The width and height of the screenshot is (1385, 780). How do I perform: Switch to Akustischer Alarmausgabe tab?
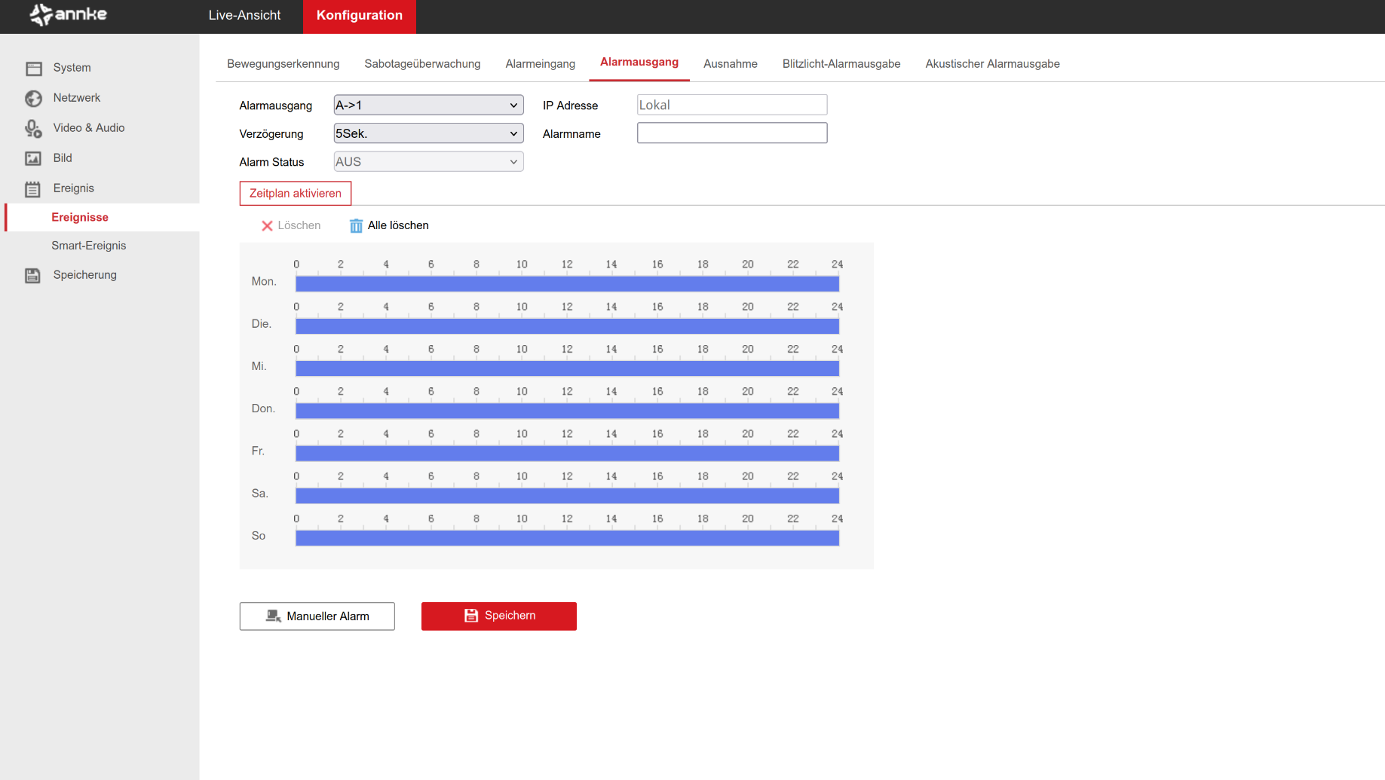click(992, 64)
